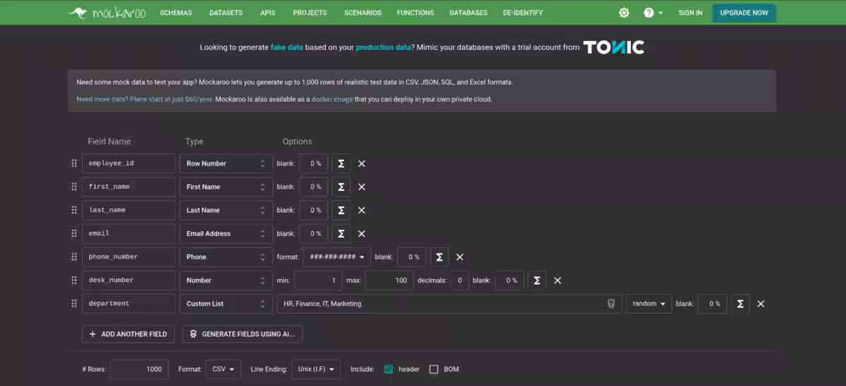Delete the first_name field row
The image size is (846, 386).
click(362, 187)
